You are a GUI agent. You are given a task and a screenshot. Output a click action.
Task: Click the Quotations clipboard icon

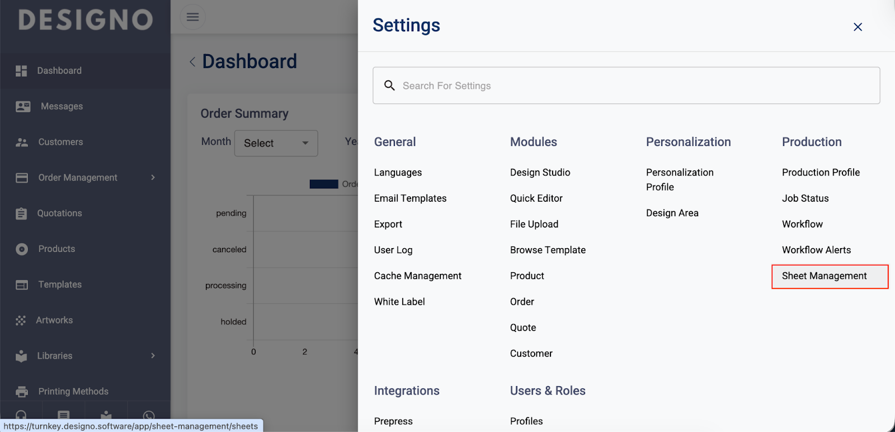point(21,213)
